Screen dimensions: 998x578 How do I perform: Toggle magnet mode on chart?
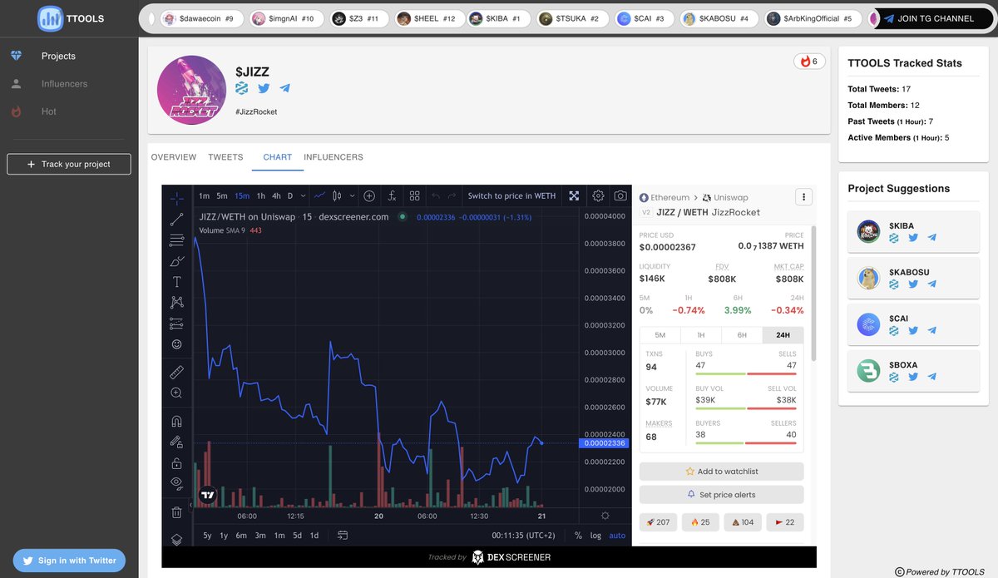177,422
